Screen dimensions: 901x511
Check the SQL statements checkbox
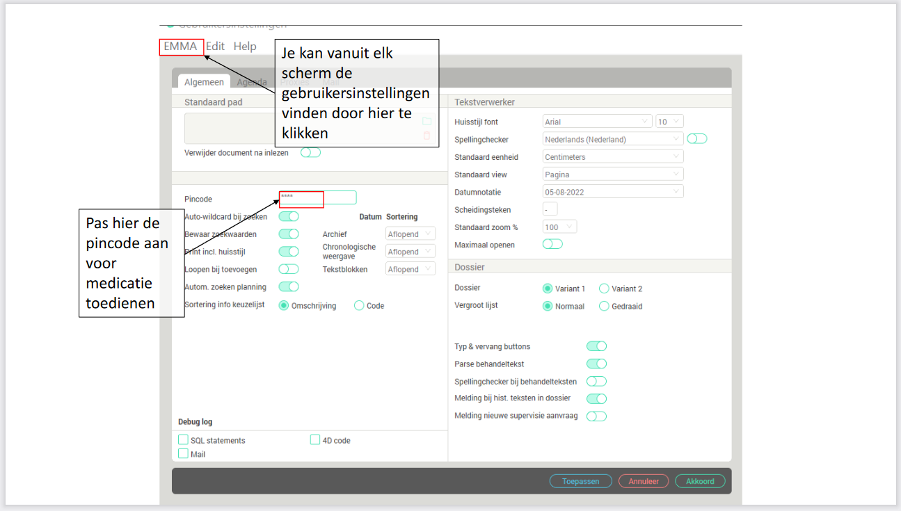click(183, 439)
